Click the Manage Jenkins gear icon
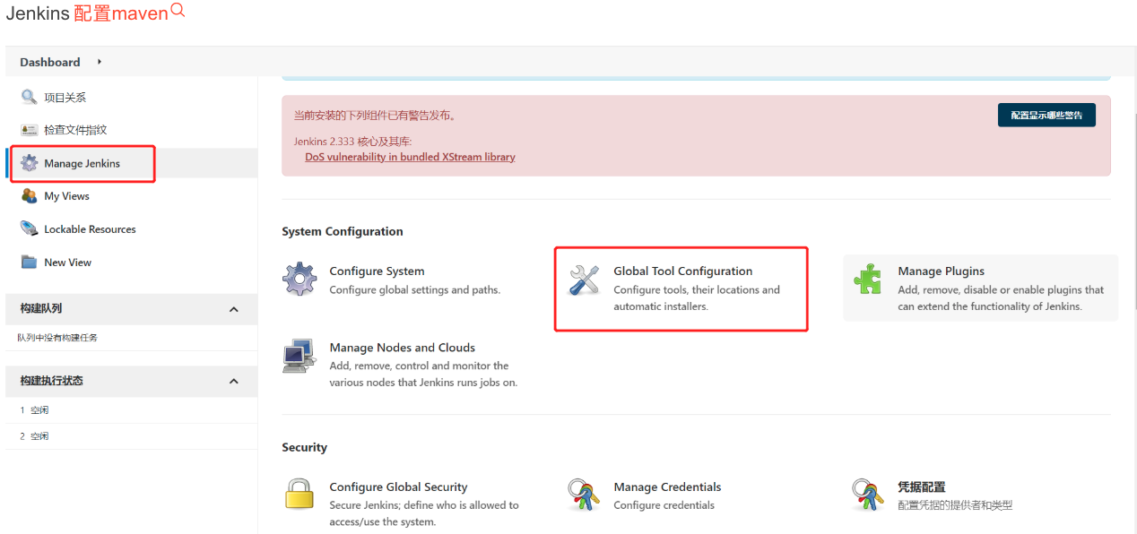The height and width of the screenshot is (534, 1137). (29, 163)
